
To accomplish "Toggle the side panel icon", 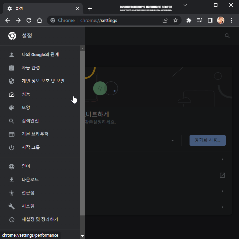I will (x=210, y=20).
